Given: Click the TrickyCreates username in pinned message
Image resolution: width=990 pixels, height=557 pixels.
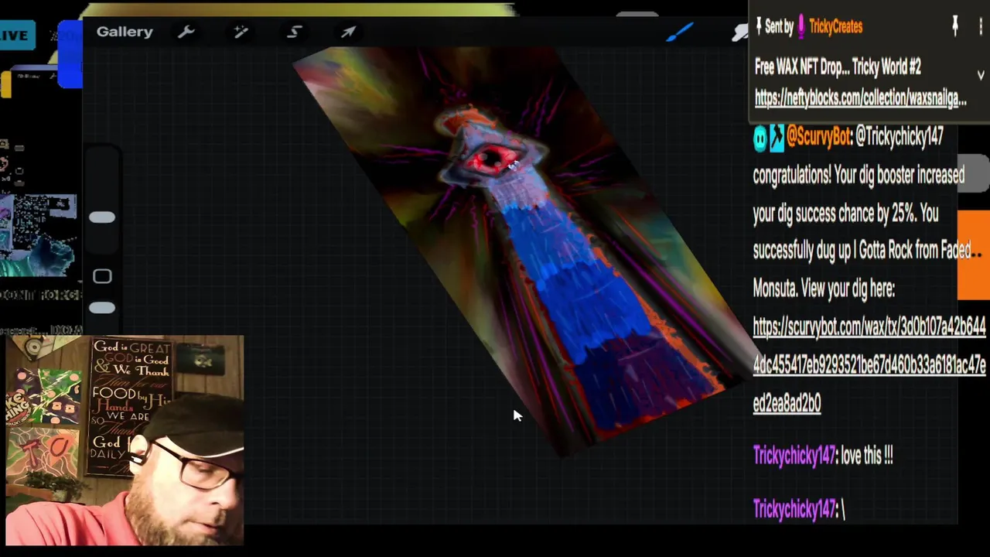Looking at the screenshot, I should [x=835, y=26].
